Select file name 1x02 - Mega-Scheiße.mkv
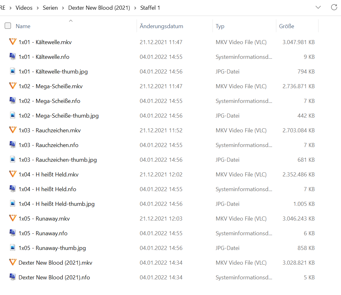Image resolution: width=341 pixels, height=295 pixels. tap(50, 86)
